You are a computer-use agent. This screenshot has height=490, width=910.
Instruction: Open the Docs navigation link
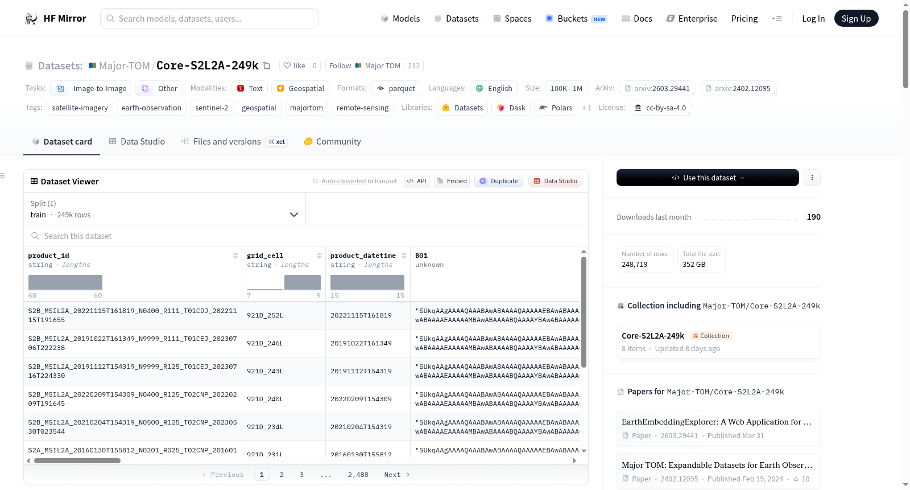point(636,19)
